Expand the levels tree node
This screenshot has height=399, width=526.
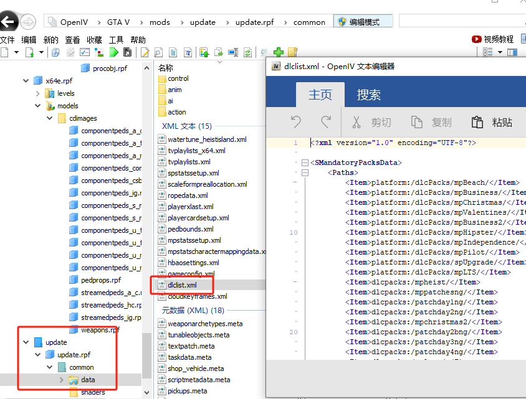38,93
